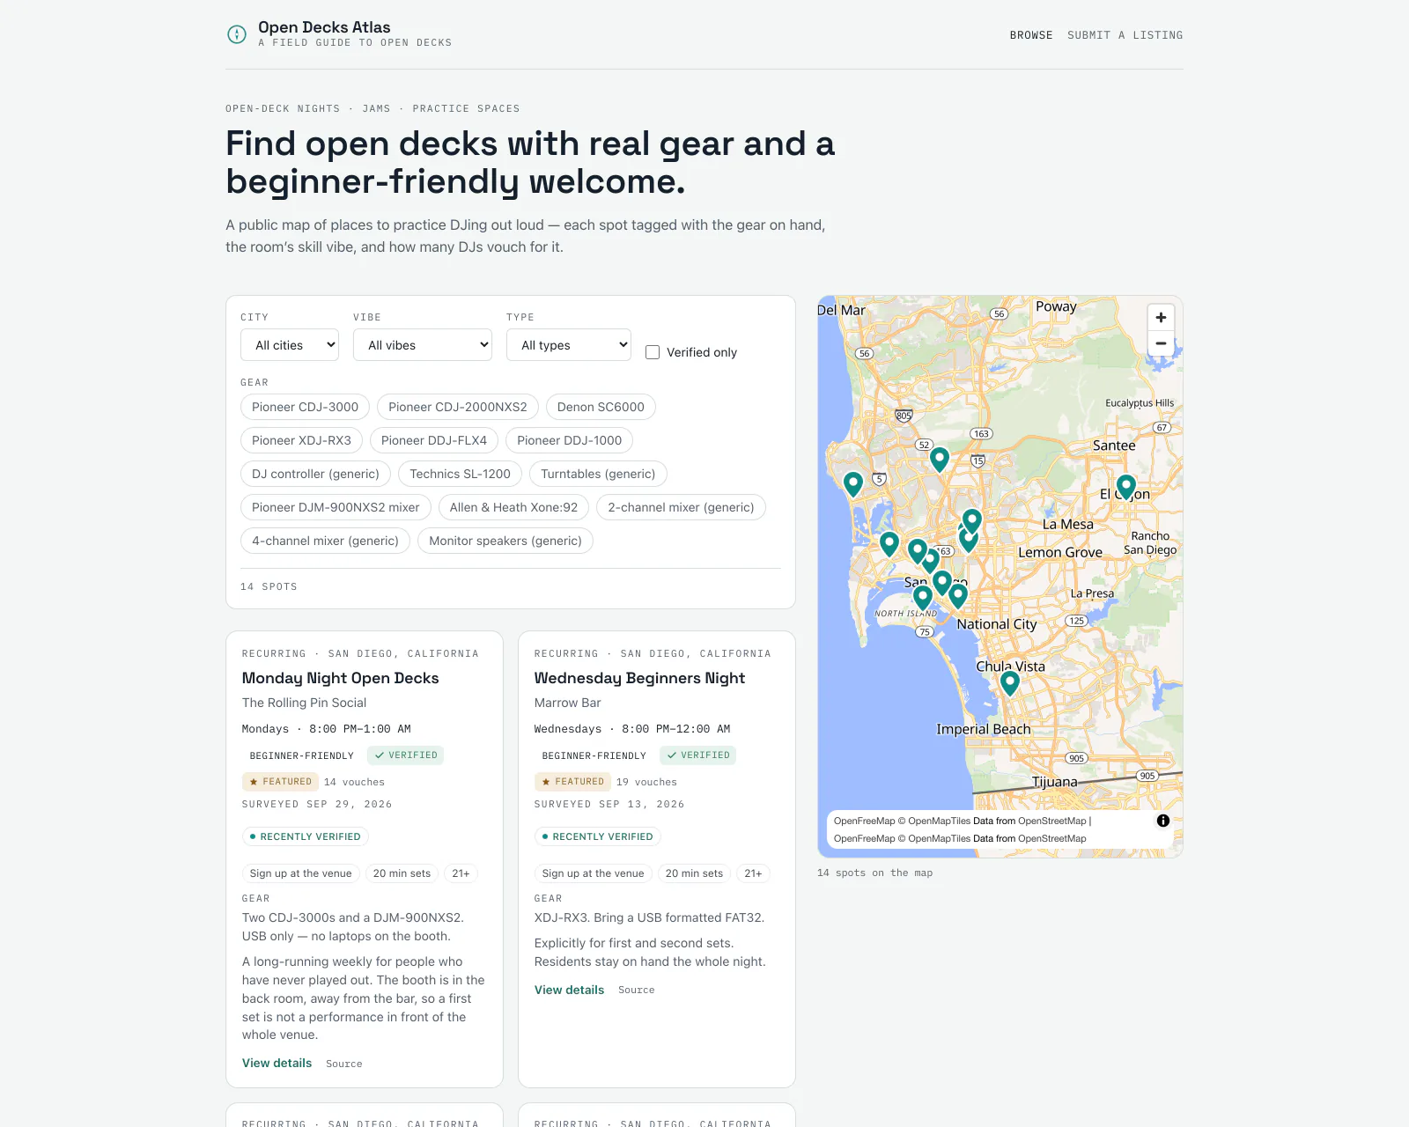Open Source link on Wednesday Beginners Night card

coord(637,990)
